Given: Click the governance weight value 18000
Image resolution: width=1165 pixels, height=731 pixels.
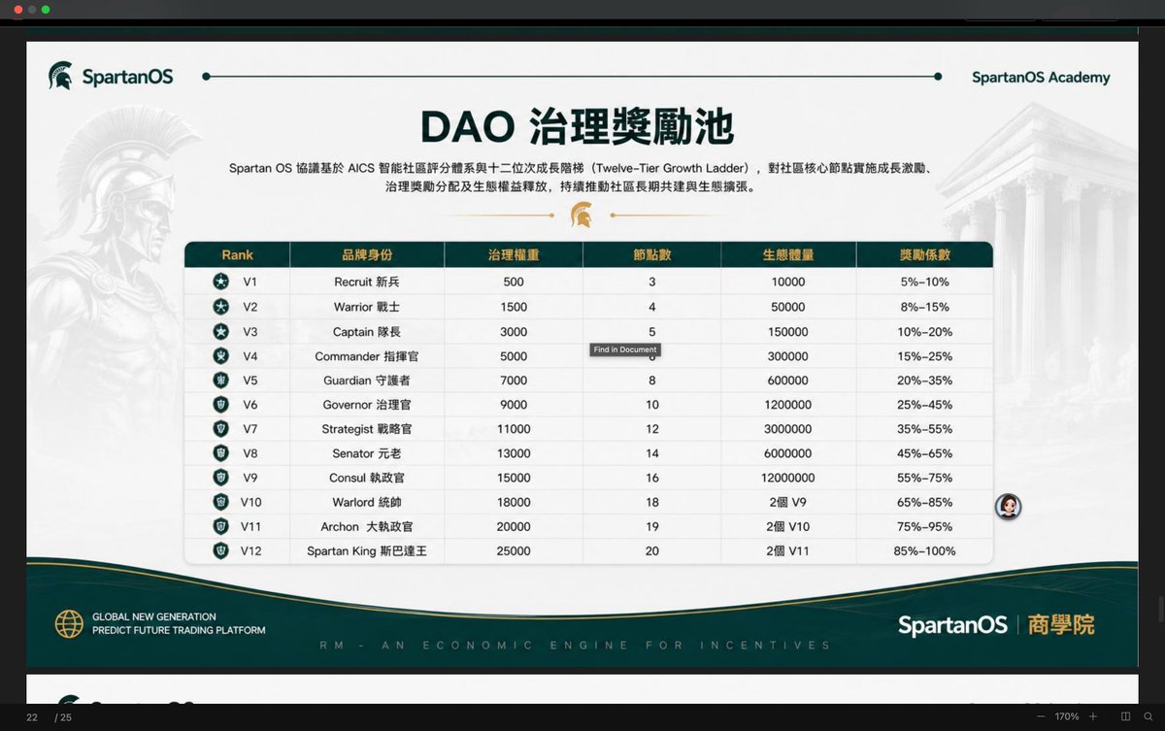Looking at the screenshot, I should (x=514, y=502).
